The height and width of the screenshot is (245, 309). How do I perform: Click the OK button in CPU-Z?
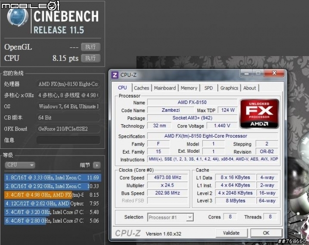pyautogui.click(x=266, y=233)
